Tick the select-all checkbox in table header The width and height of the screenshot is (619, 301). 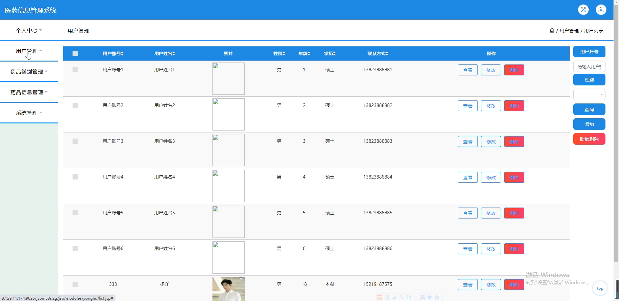(x=75, y=53)
